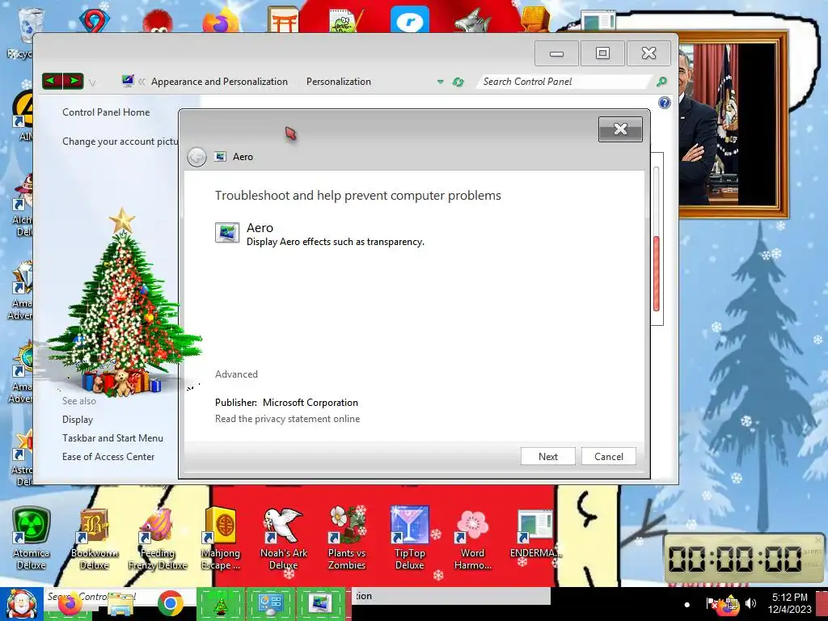
Task: Open Taskbar and Start Menu link
Action: (x=112, y=437)
